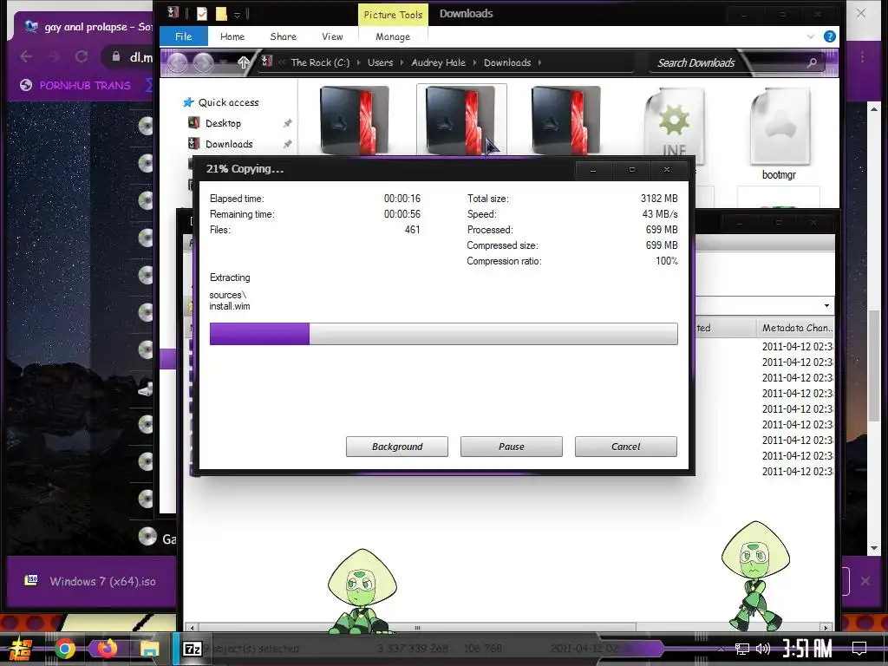Image resolution: width=888 pixels, height=666 pixels.
Task: Open Firefox from taskbar
Action: point(107,649)
